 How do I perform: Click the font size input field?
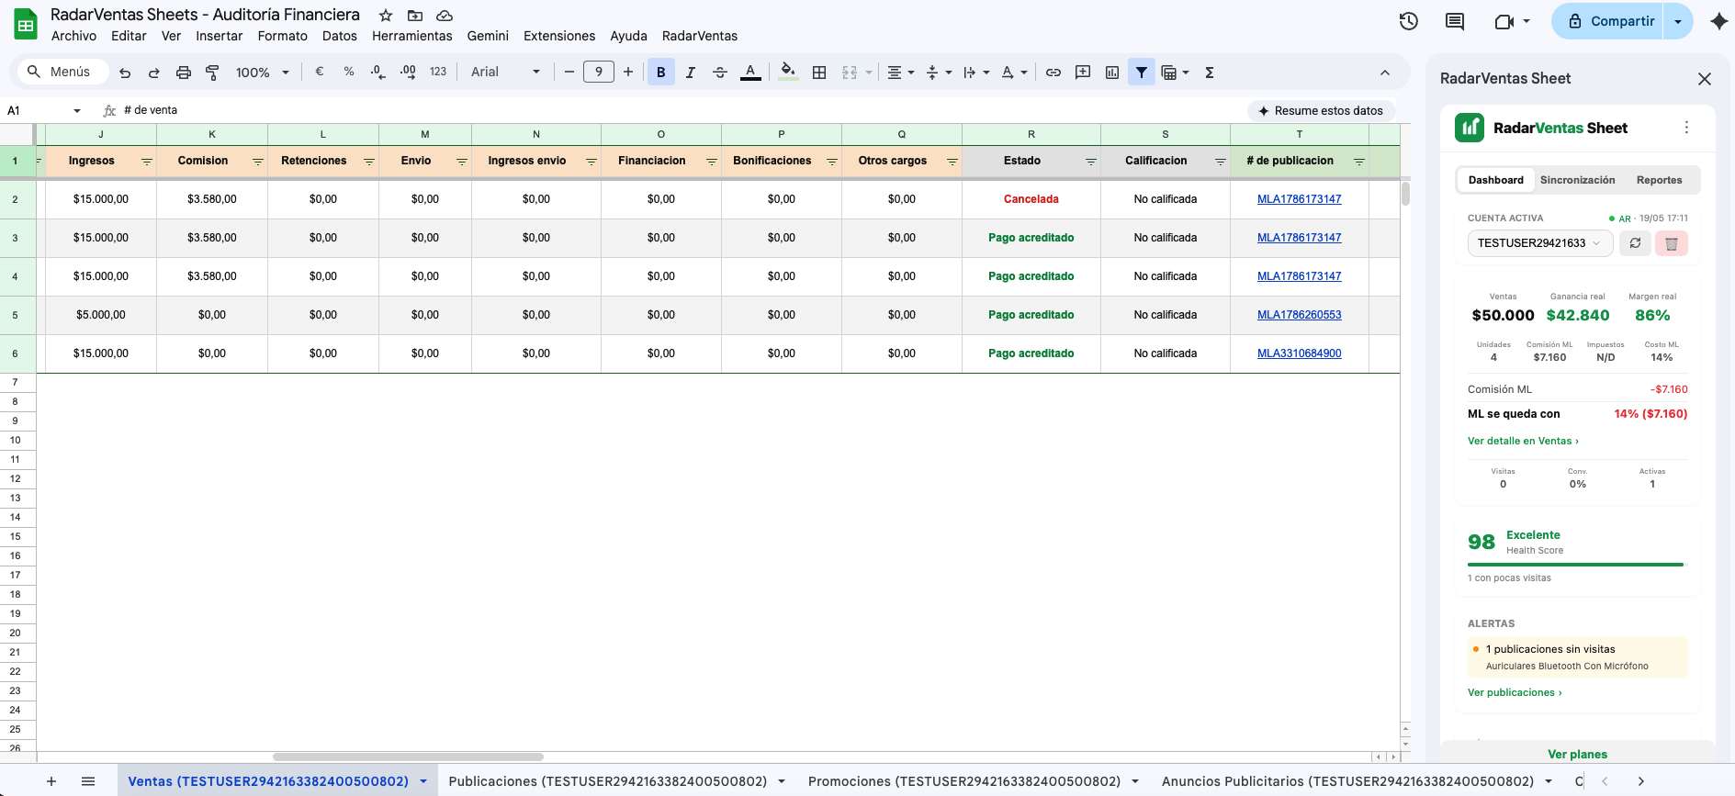pos(599,72)
